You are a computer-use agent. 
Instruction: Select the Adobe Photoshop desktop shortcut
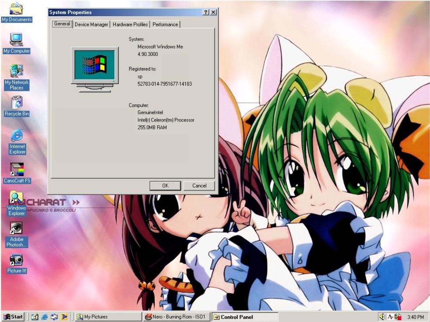[x=17, y=235]
